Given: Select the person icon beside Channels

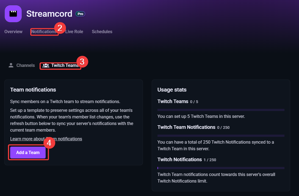Looking at the screenshot, I should (11, 65).
